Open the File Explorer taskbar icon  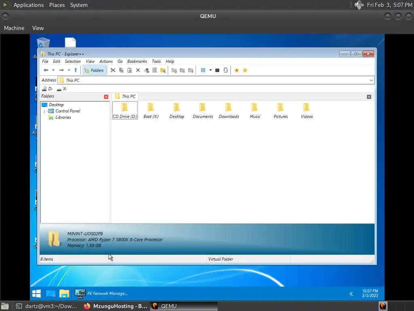[x=64, y=294]
